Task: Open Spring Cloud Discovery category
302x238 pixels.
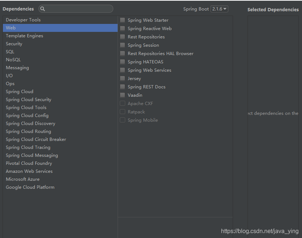Action: pyautogui.click(x=60, y=124)
